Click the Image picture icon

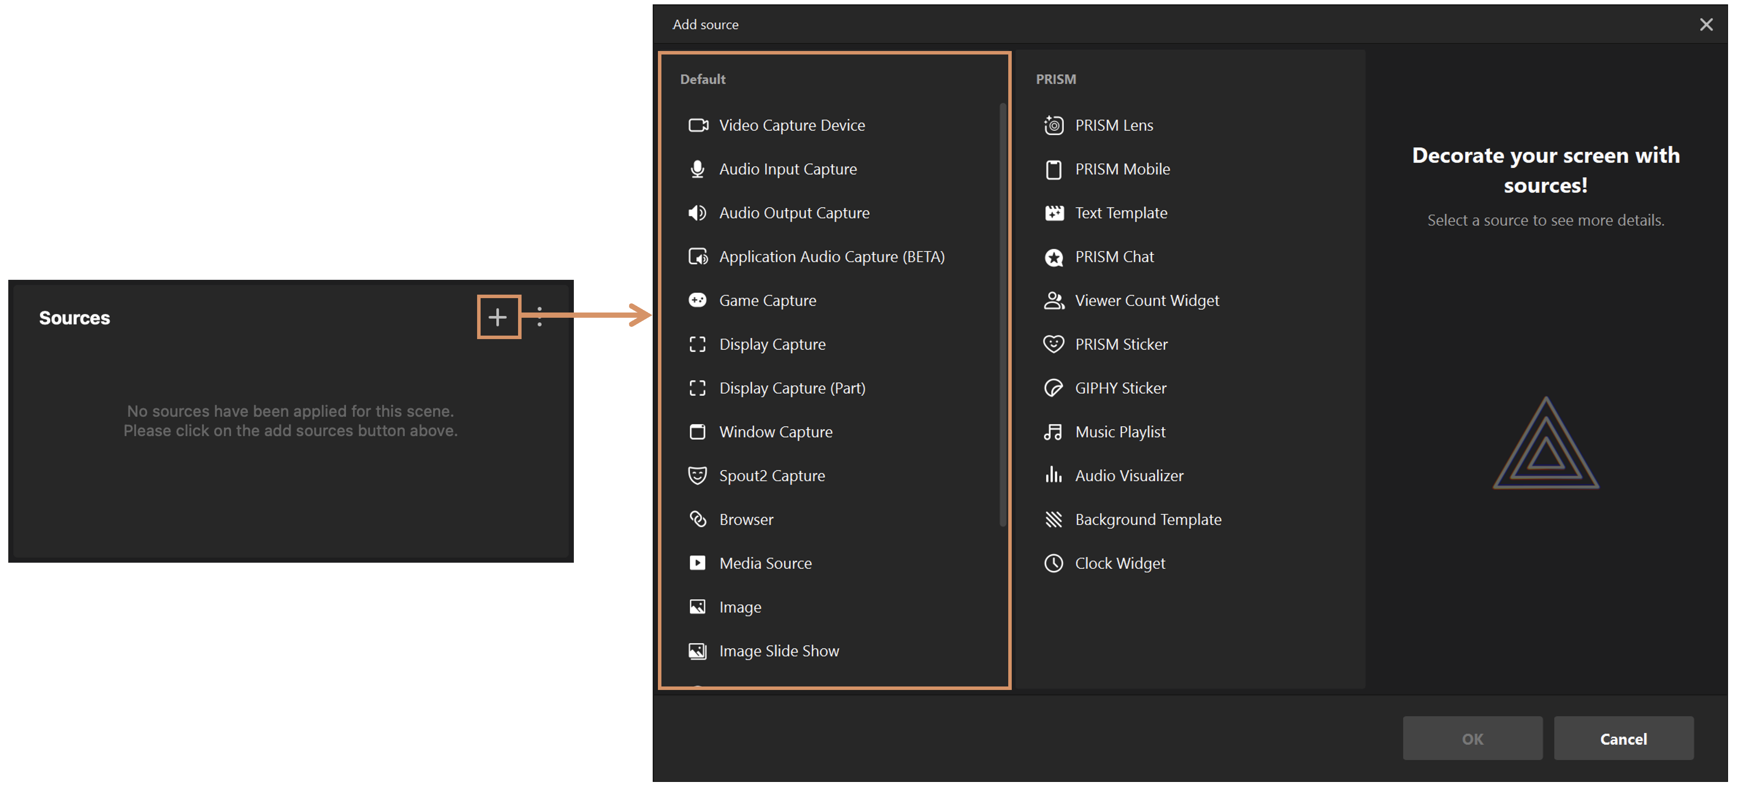(x=697, y=607)
